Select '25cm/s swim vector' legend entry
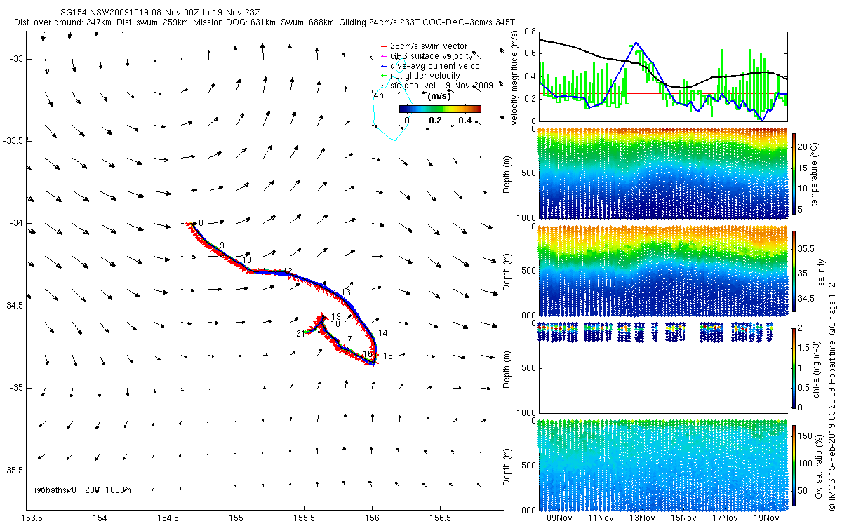Image resolution: width=842 pixels, height=526 pixels. click(x=429, y=46)
